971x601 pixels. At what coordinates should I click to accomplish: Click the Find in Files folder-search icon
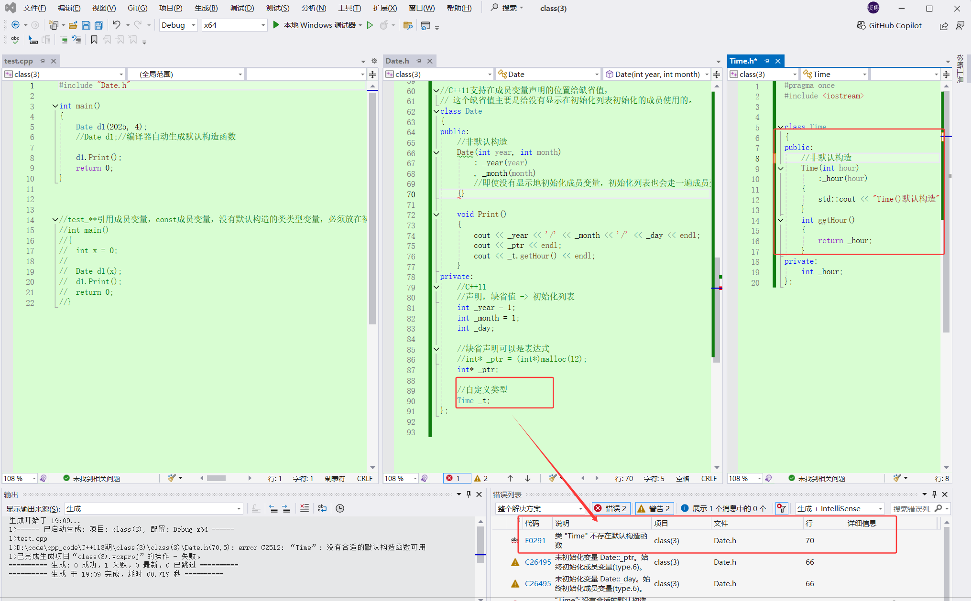point(407,25)
